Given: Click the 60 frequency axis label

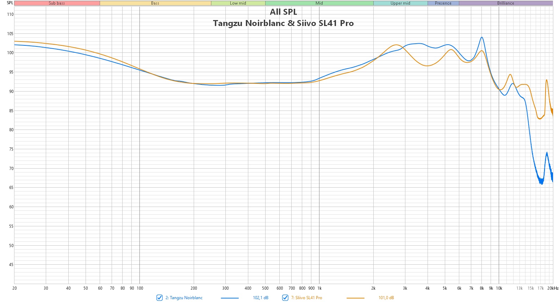Looking at the screenshot, I should 100,288.
